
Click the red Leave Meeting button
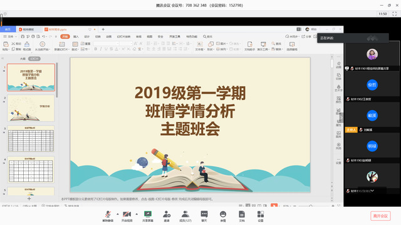click(x=380, y=216)
